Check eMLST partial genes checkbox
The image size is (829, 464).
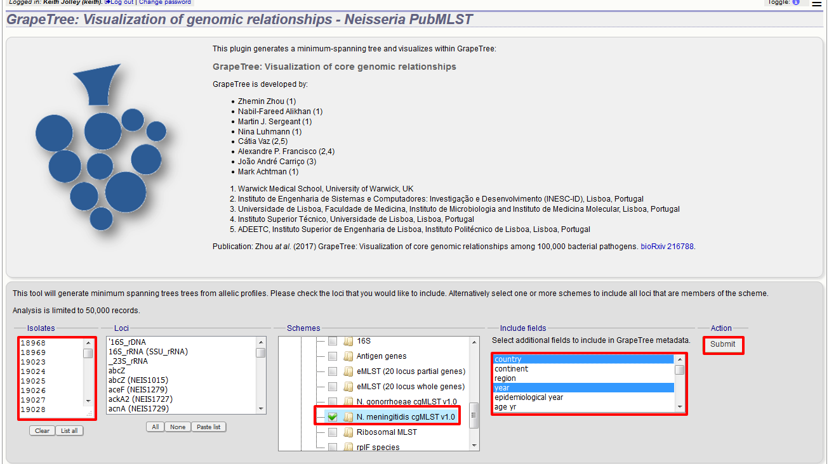point(333,371)
